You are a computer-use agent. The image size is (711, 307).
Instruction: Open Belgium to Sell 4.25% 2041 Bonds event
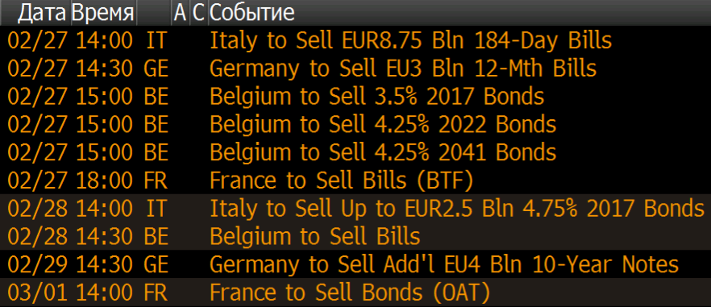383,152
